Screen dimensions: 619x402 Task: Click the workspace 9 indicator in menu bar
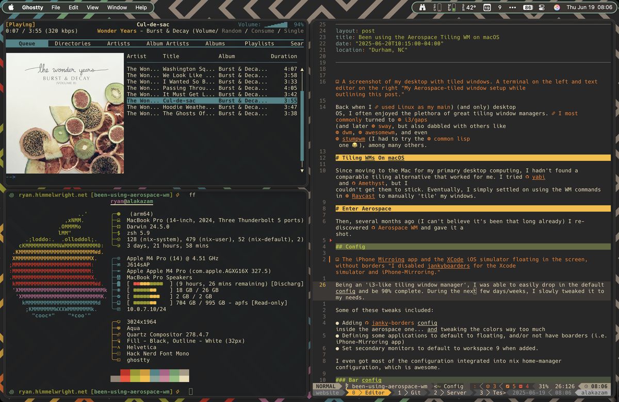[500, 8]
